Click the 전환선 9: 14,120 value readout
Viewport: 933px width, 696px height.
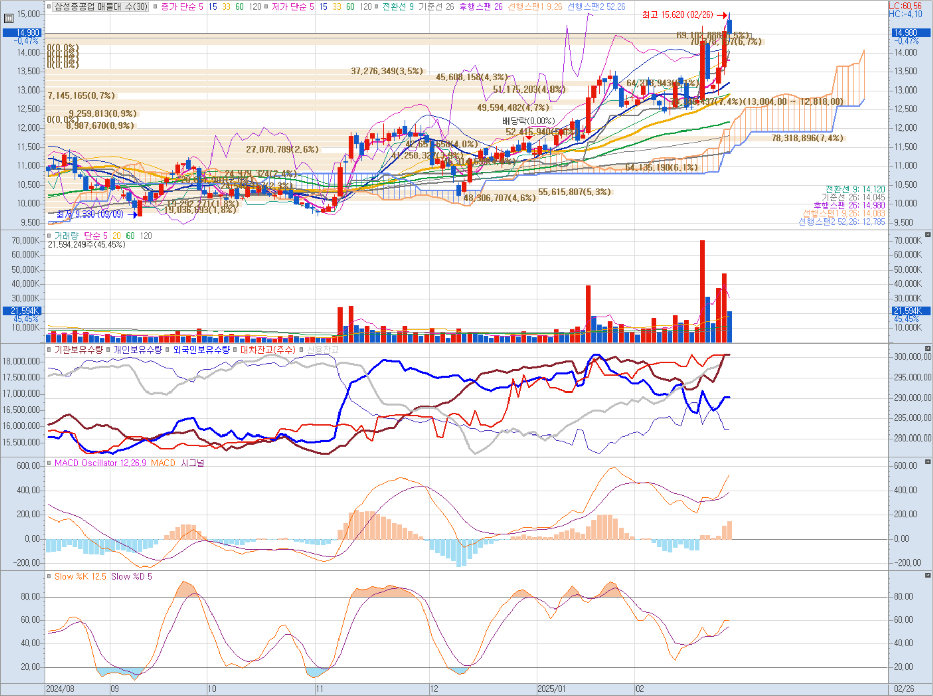click(856, 189)
